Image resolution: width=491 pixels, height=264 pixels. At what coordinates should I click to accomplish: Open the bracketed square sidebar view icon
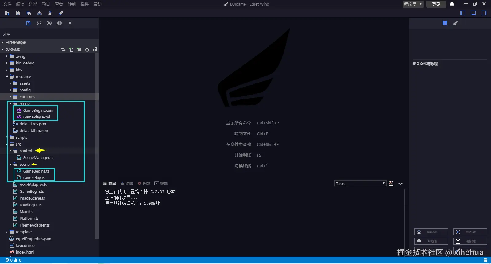[x=70, y=23]
